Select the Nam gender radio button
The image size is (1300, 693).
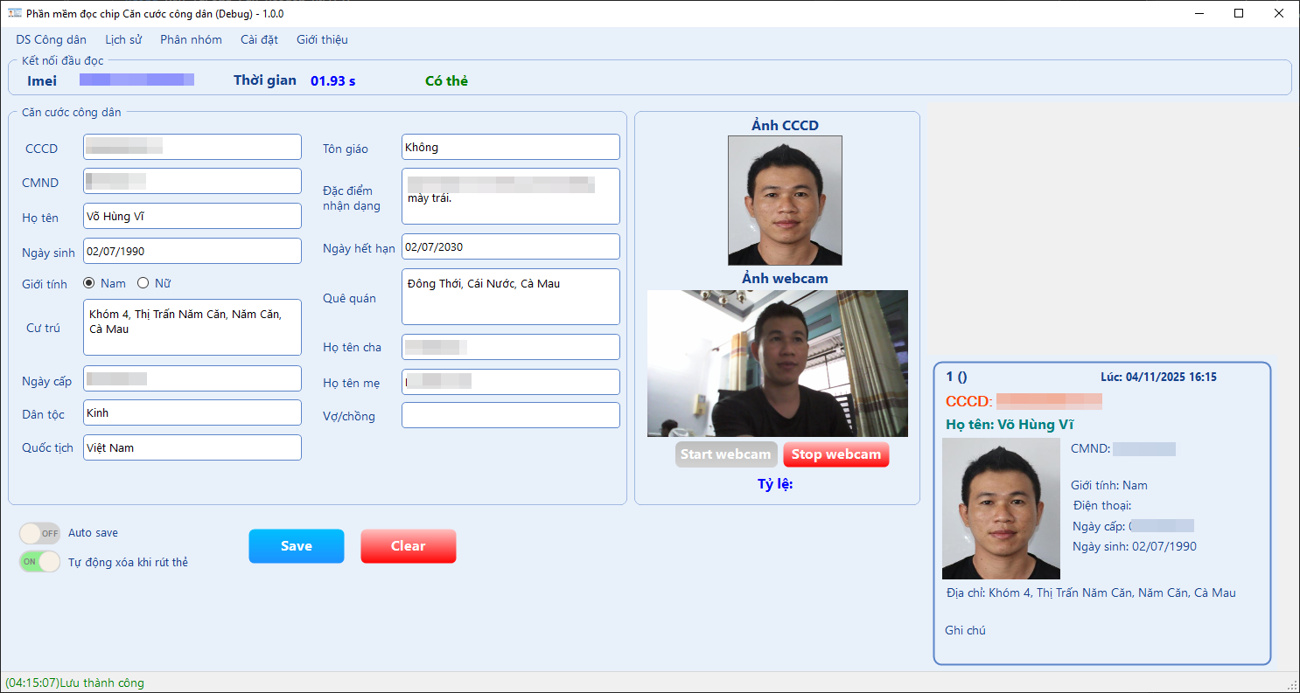89,283
